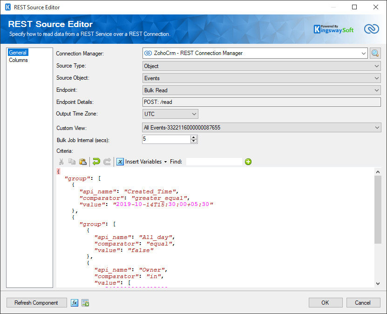Switch to the Columns page
The image size is (387, 314).
(x=18, y=60)
